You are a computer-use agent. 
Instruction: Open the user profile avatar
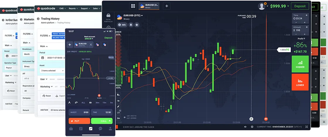point(262,6)
